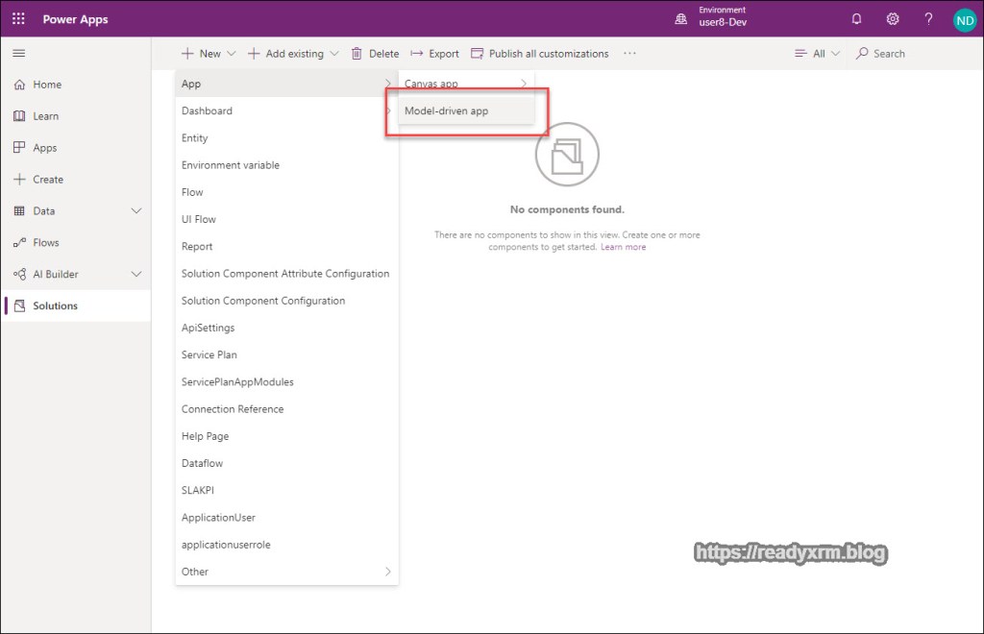Click the help question mark icon
Image resolution: width=984 pixels, height=634 pixels.
[x=928, y=19]
